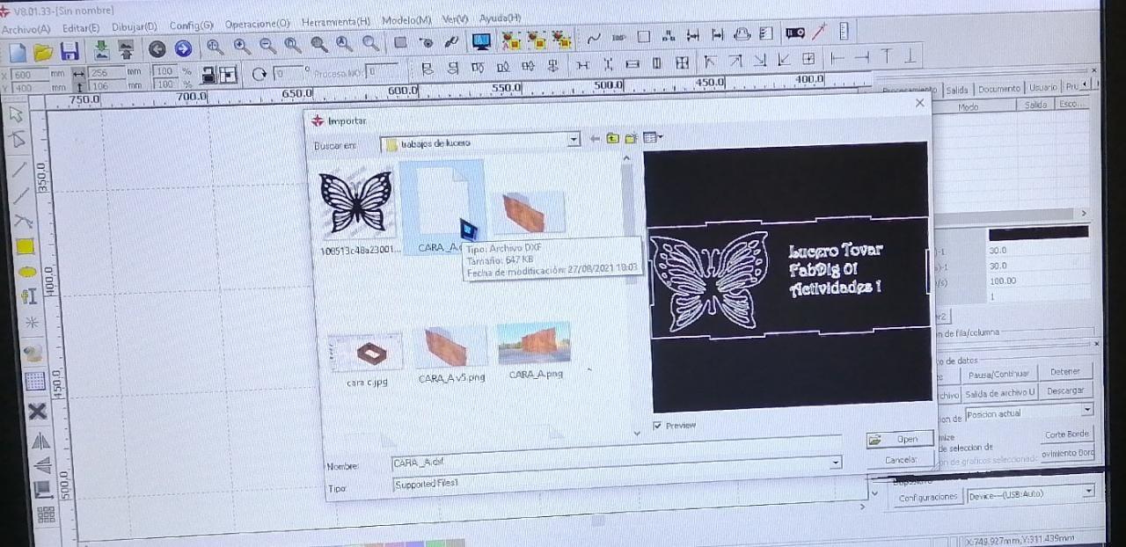Open the Config(G) menu
Image resolution: width=1126 pixels, height=547 pixels.
coord(191,26)
